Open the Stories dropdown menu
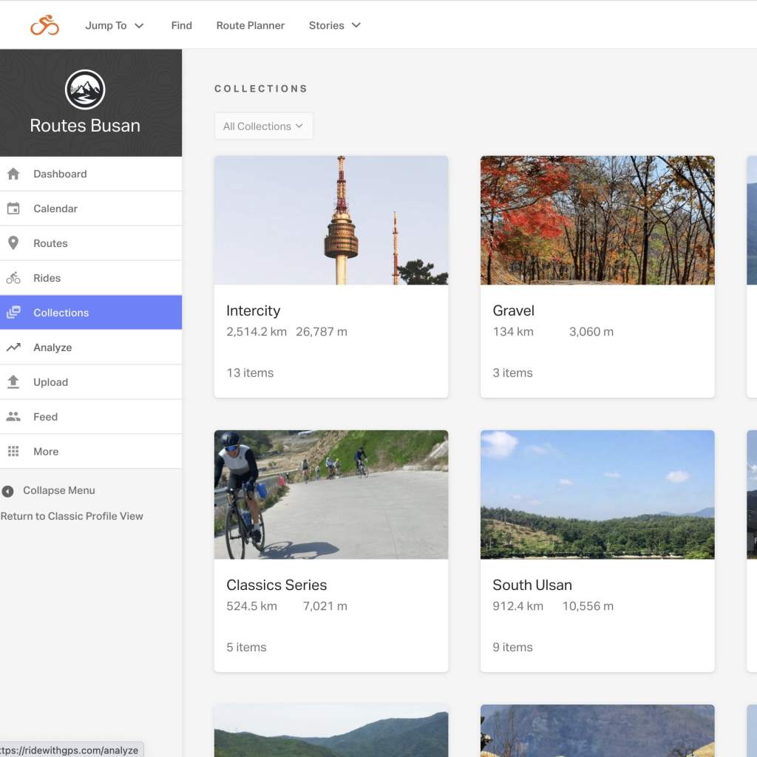 (335, 25)
